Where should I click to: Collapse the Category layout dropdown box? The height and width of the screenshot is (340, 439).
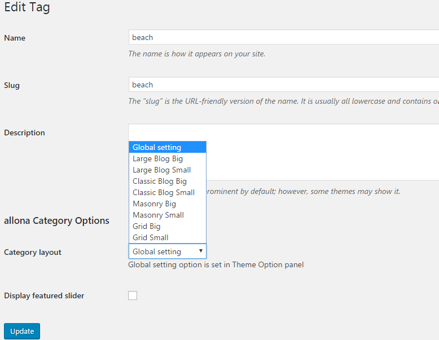point(167,251)
